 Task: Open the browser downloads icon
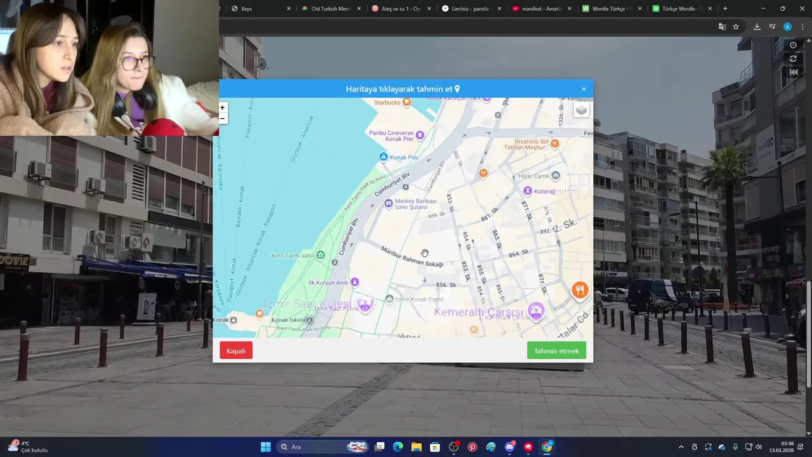(757, 27)
